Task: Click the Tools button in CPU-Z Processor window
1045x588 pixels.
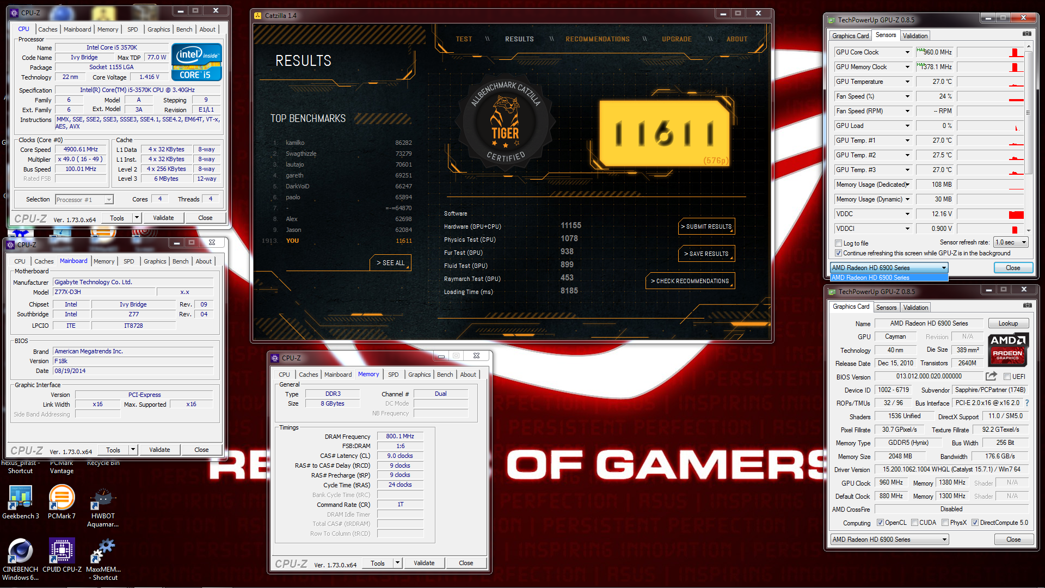Action: click(x=117, y=218)
